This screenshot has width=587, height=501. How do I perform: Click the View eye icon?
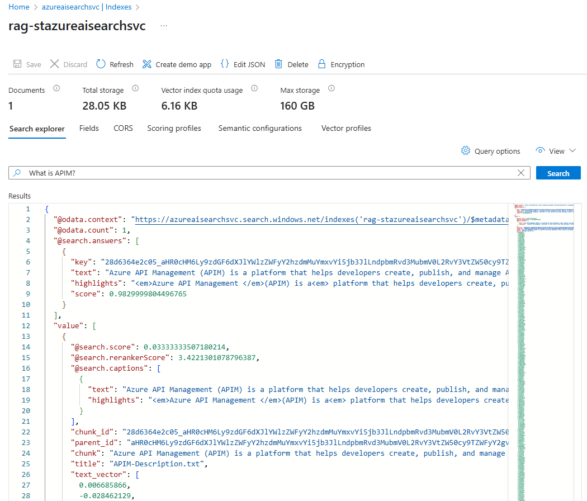[x=540, y=150]
